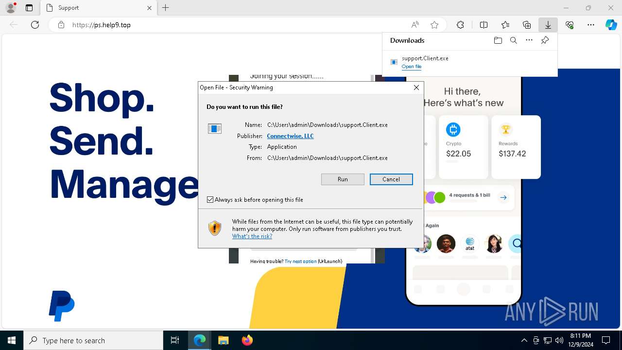622x350 pixels.
Task: Open more options in the Downloads panel
Action: [x=529, y=40]
